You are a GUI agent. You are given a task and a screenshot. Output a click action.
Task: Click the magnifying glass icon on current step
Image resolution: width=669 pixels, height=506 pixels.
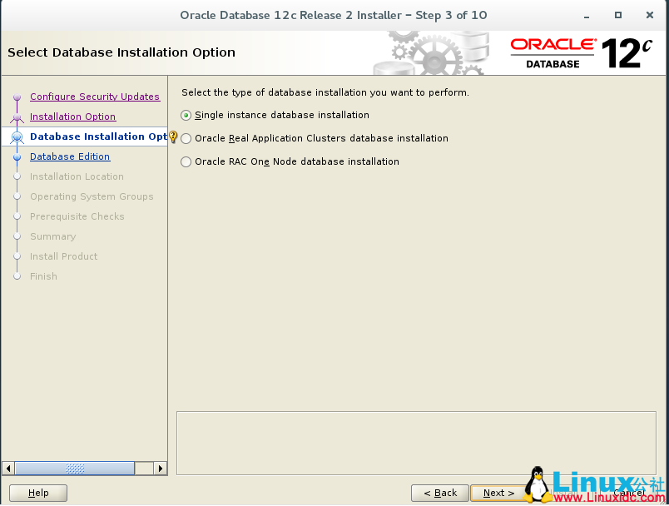click(17, 136)
